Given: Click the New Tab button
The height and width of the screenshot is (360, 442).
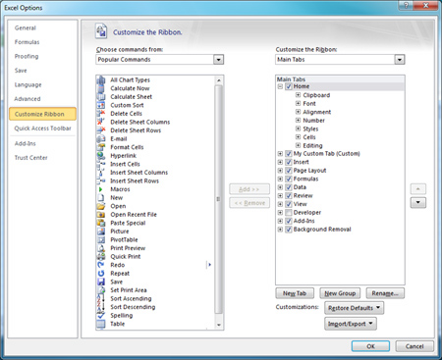Looking at the screenshot, I should click(x=295, y=293).
